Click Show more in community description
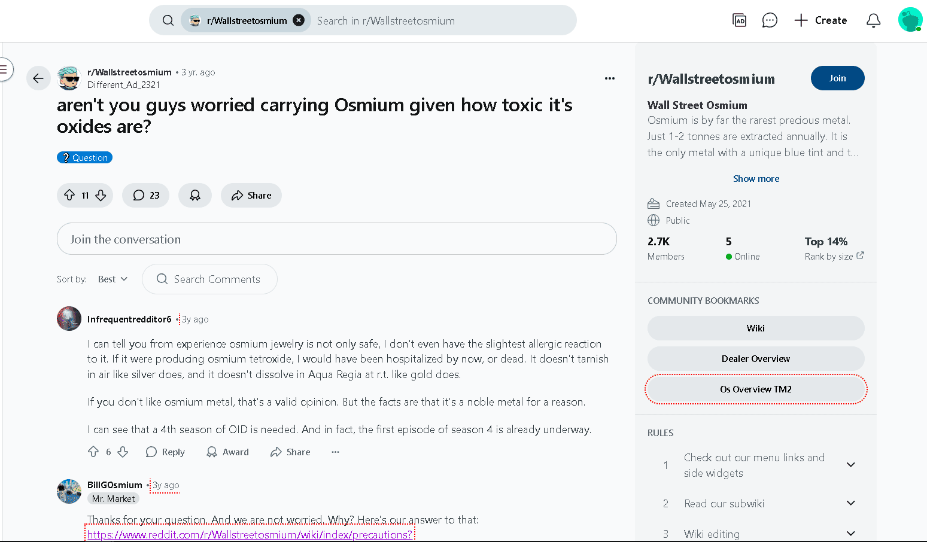The image size is (927, 542). [756, 178]
